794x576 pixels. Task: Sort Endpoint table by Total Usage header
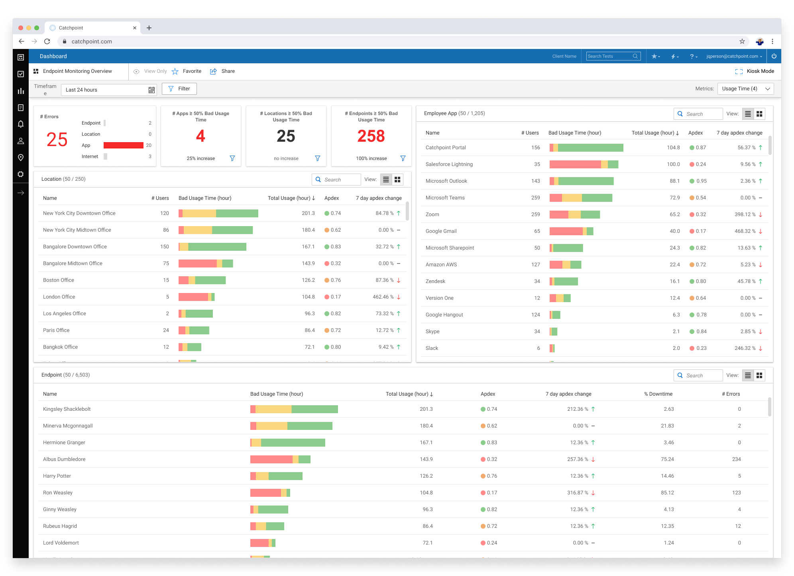pos(409,394)
